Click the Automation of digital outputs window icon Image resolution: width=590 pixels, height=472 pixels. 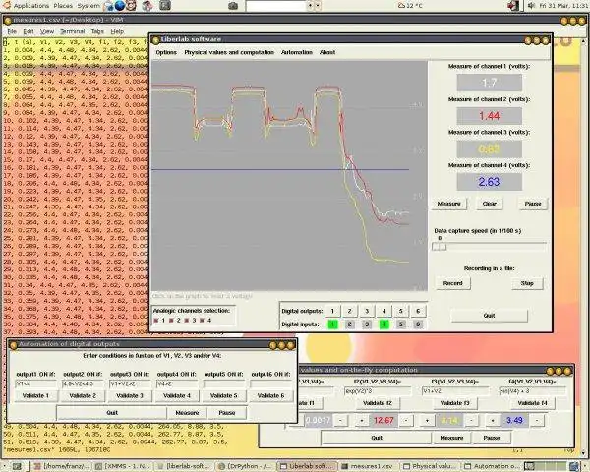coord(13,345)
